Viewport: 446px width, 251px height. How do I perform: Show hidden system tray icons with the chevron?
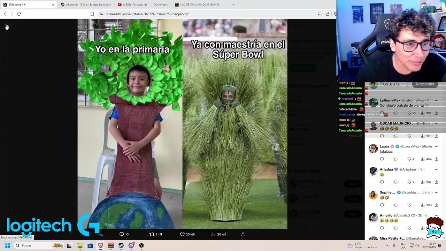click(x=386, y=245)
